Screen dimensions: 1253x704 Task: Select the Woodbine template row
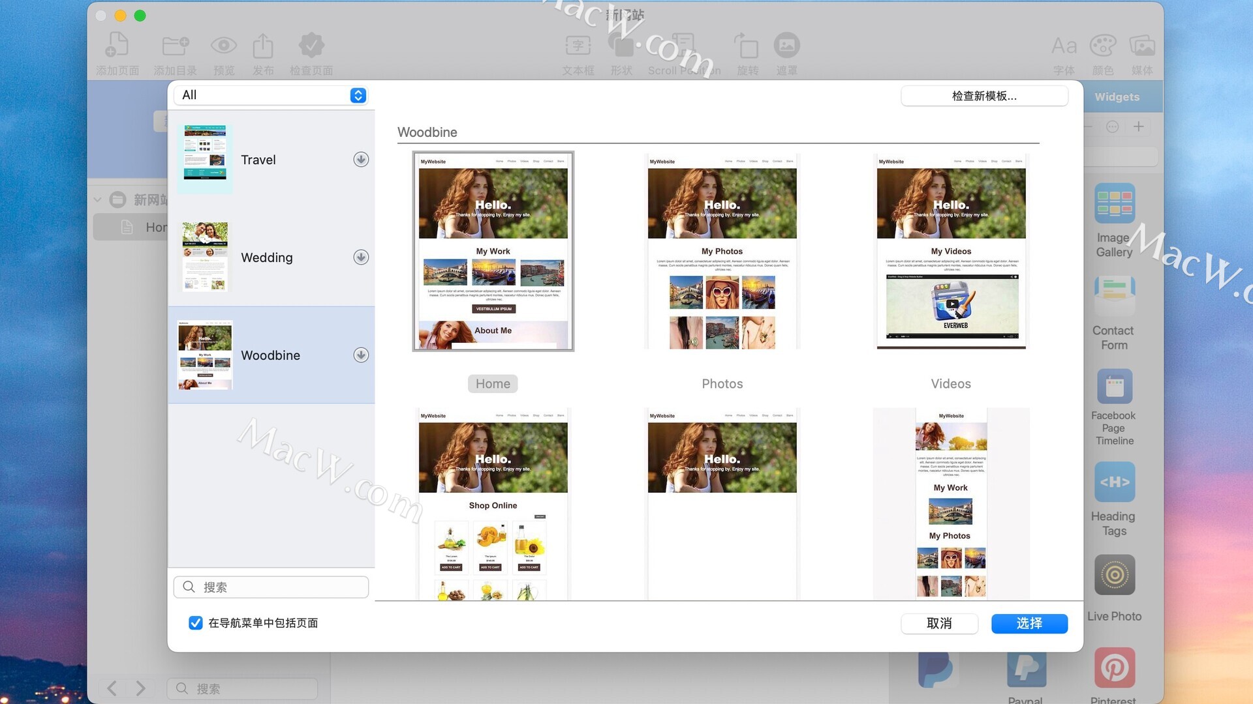tap(271, 355)
